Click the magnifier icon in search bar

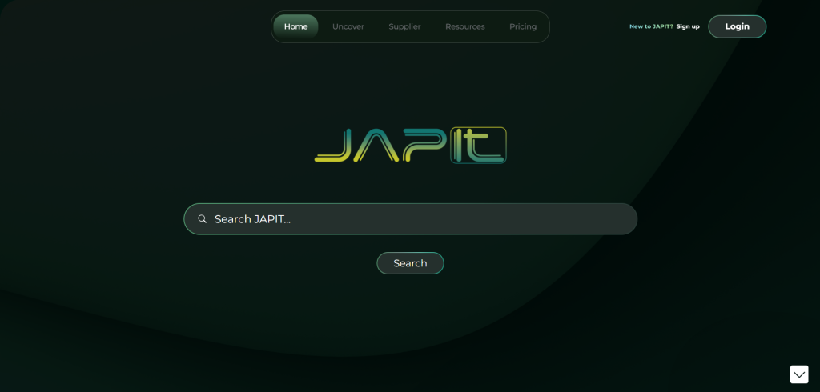click(203, 219)
